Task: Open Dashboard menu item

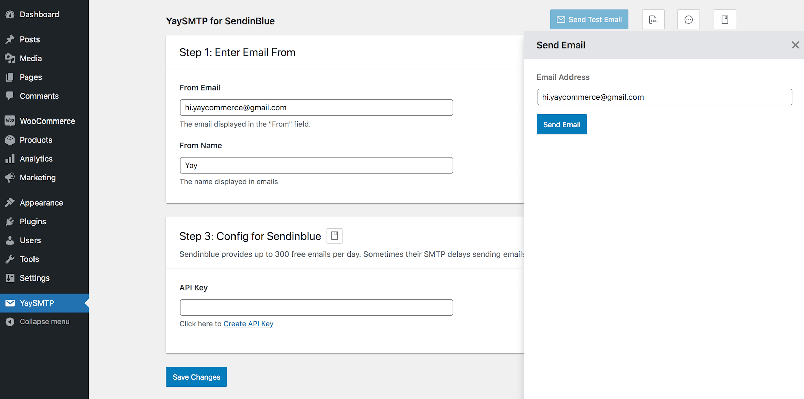Action: (44, 14)
